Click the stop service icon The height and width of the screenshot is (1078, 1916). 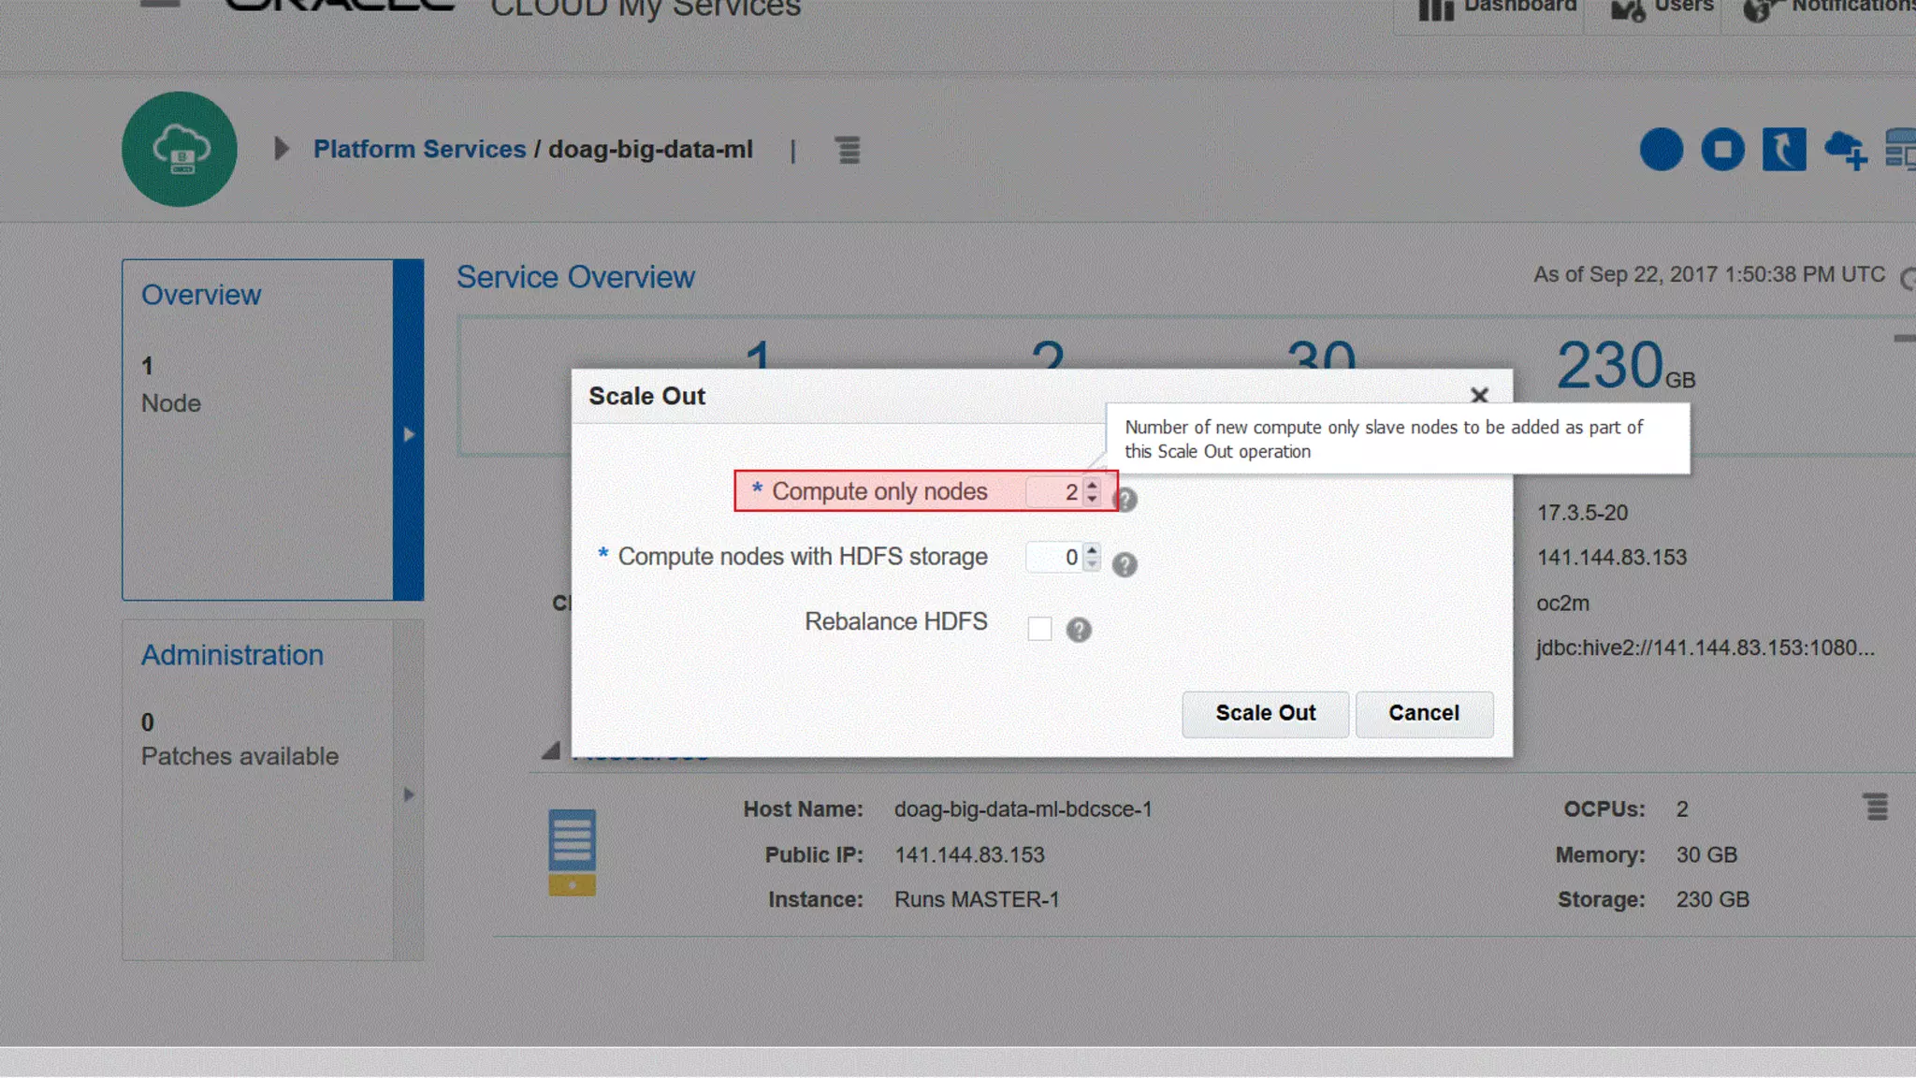tap(1722, 150)
